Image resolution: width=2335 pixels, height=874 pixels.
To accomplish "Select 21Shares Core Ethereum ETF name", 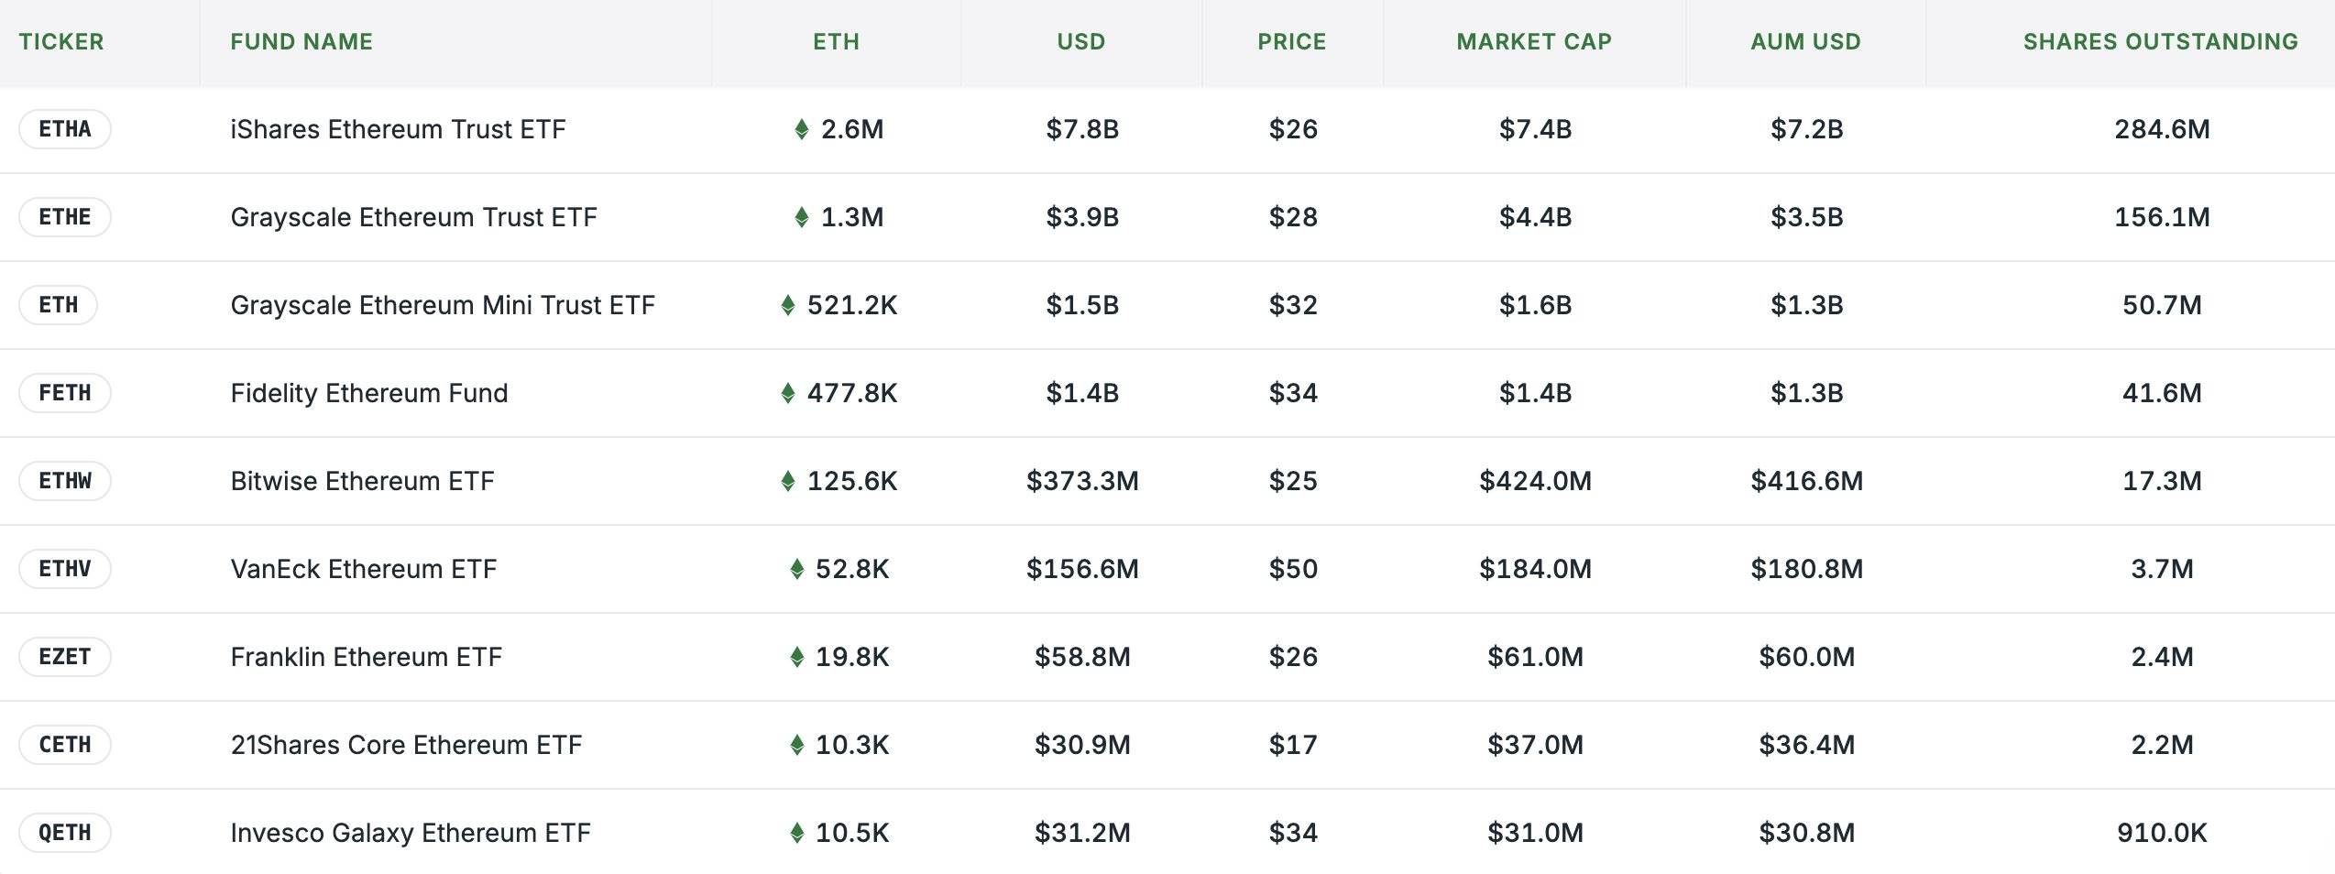I will [406, 745].
